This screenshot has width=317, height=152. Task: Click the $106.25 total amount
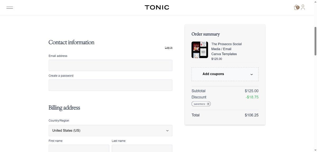(x=251, y=115)
